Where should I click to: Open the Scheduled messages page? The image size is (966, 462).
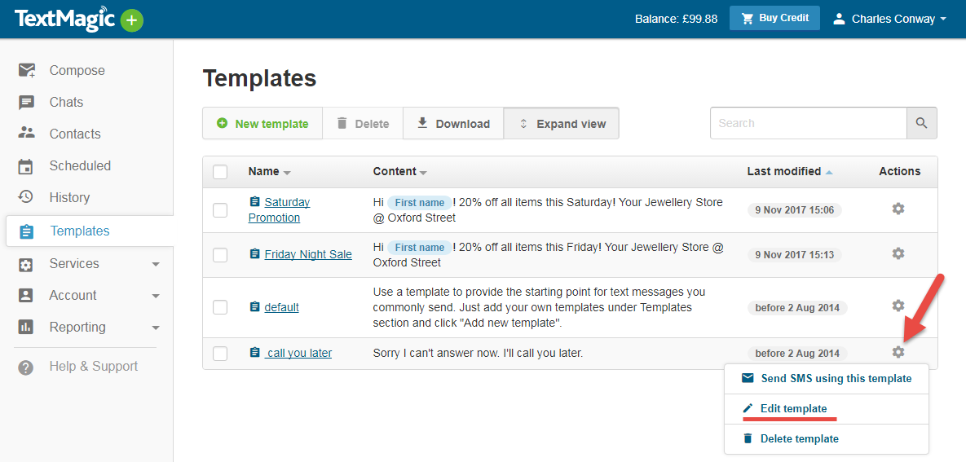[x=80, y=166]
